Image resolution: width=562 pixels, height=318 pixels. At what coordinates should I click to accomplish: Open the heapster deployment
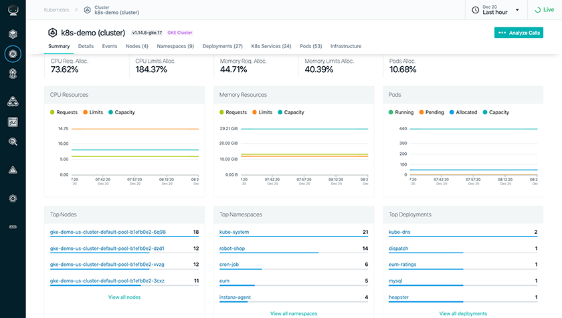click(399, 297)
